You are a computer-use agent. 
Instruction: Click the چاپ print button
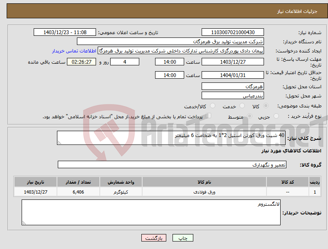[183, 238]
